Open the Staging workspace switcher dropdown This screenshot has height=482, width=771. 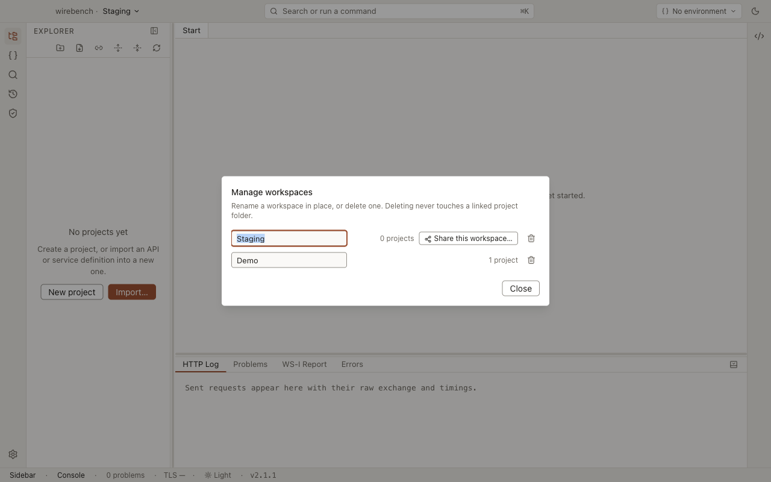tap(120, 11)
